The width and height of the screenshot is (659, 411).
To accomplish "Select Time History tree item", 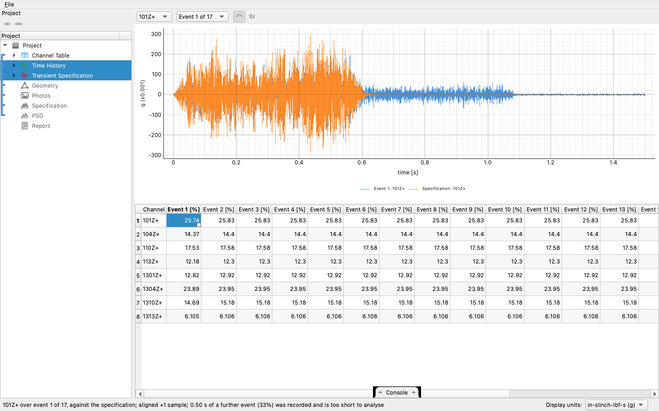I will (x=49, y=65).
